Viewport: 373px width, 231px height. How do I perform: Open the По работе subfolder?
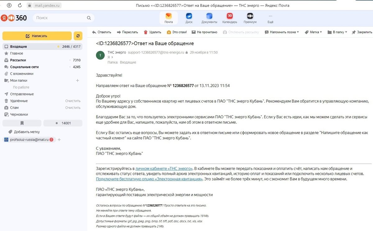(21, 88)
